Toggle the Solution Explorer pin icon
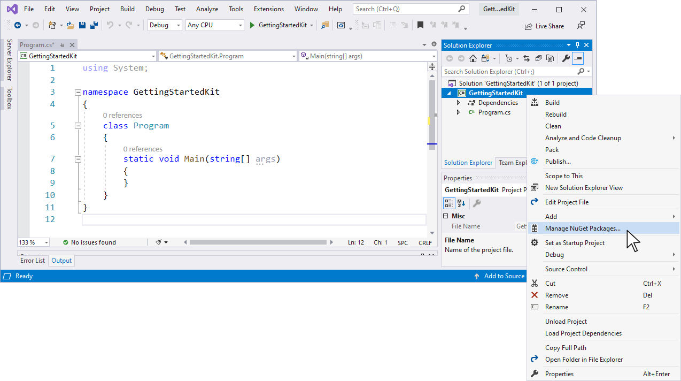 tap(576, 45)
